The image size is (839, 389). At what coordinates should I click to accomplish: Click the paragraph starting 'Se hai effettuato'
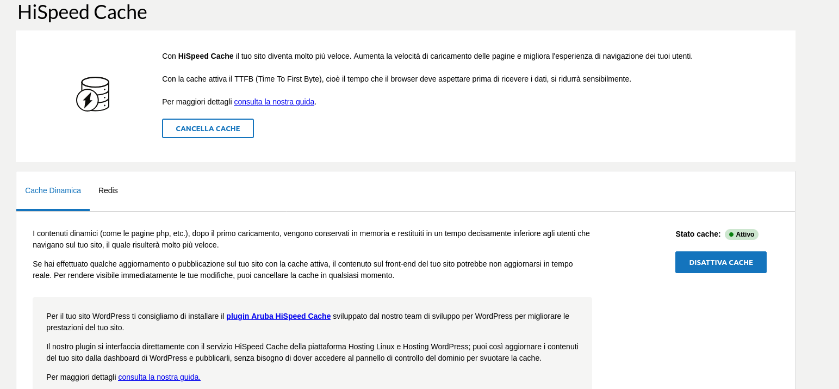pyautogui.click(x=303, y=269)
